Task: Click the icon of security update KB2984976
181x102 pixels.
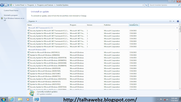Action: coord(29,66)
